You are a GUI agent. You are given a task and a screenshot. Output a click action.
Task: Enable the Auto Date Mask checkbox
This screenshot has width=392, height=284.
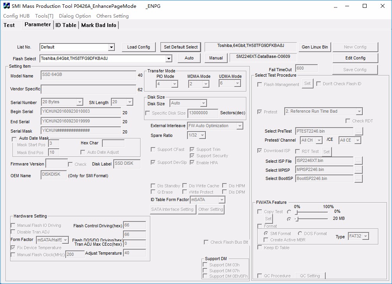pyautogui.click(x=14, y=138)
